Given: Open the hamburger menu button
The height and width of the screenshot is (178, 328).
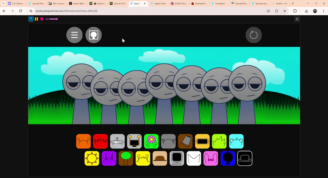Looking at the screenshot, I should (x=74, y=35).
